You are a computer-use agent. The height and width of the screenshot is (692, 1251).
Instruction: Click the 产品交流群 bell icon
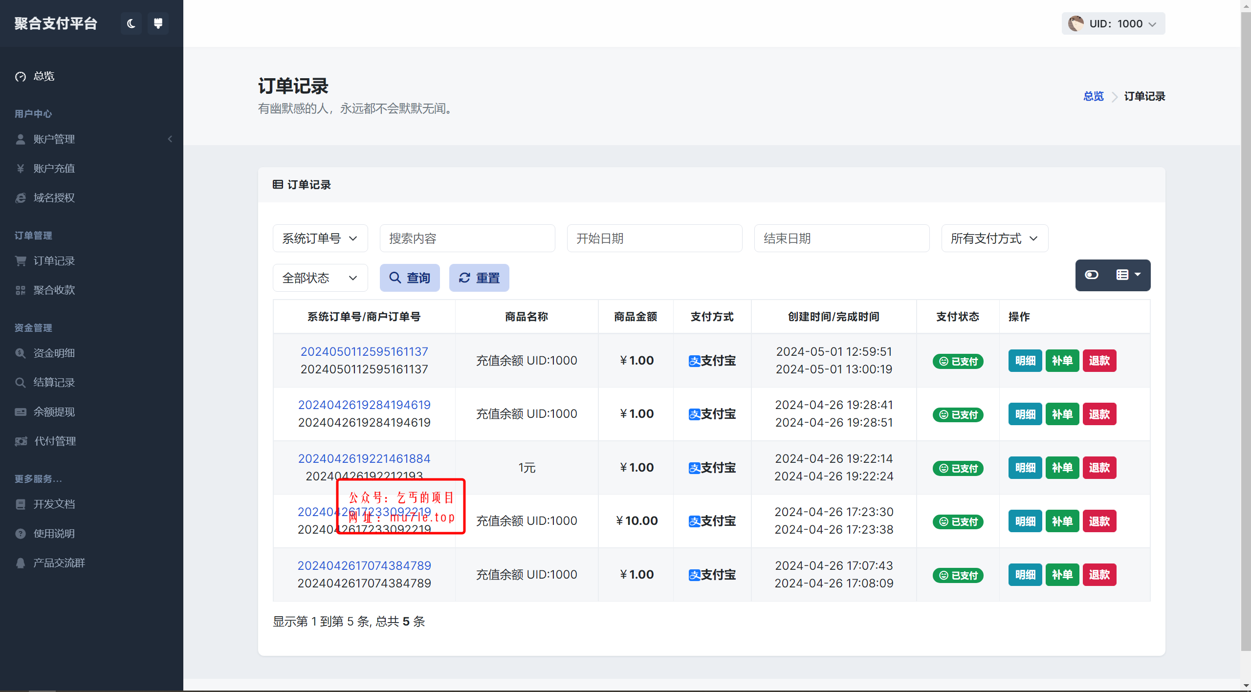[20, 563]
